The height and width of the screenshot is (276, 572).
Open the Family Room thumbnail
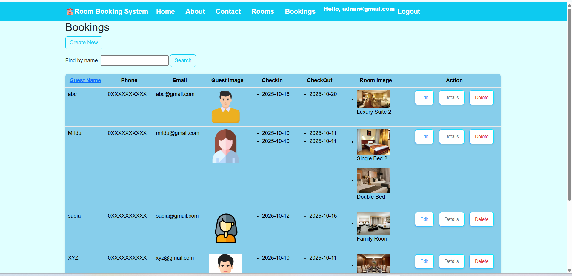click(x=373, y=223)
